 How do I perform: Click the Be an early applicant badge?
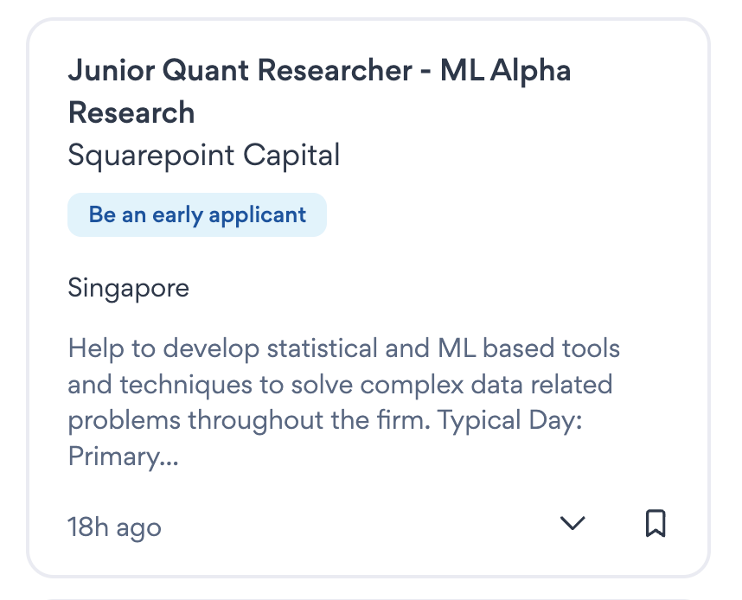click(x=197, y=214)
